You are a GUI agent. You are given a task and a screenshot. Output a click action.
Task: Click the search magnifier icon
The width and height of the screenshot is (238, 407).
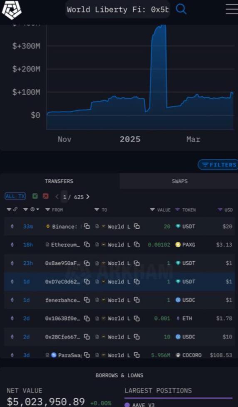coord(181,9)
